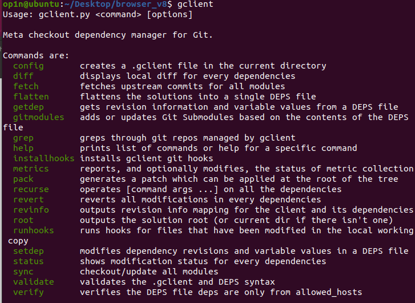This screenshot has height=303, width=415.
Task: Click the 'flatten' command entry
Action: (31, 97)
